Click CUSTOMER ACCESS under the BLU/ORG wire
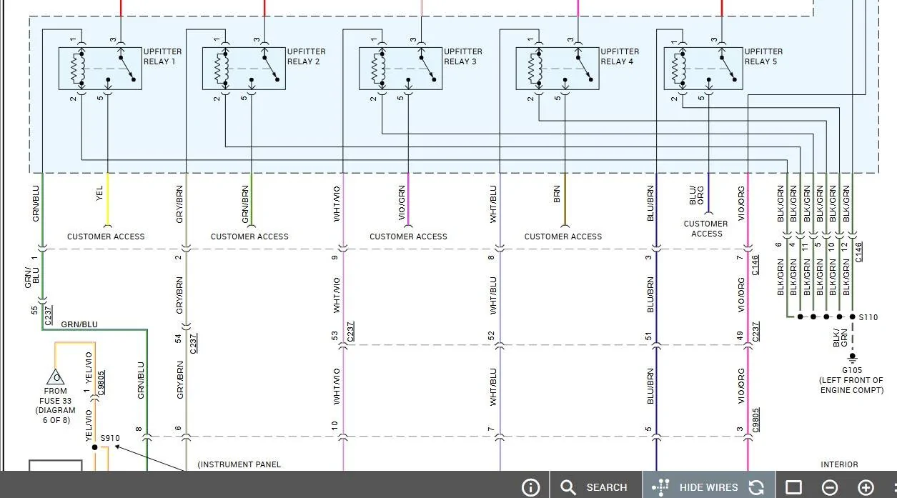The height and width of the screenshot is (498, 897). [706, 229]
